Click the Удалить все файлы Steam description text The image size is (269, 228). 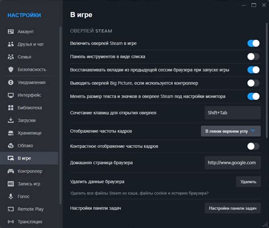tap(139, 193)
